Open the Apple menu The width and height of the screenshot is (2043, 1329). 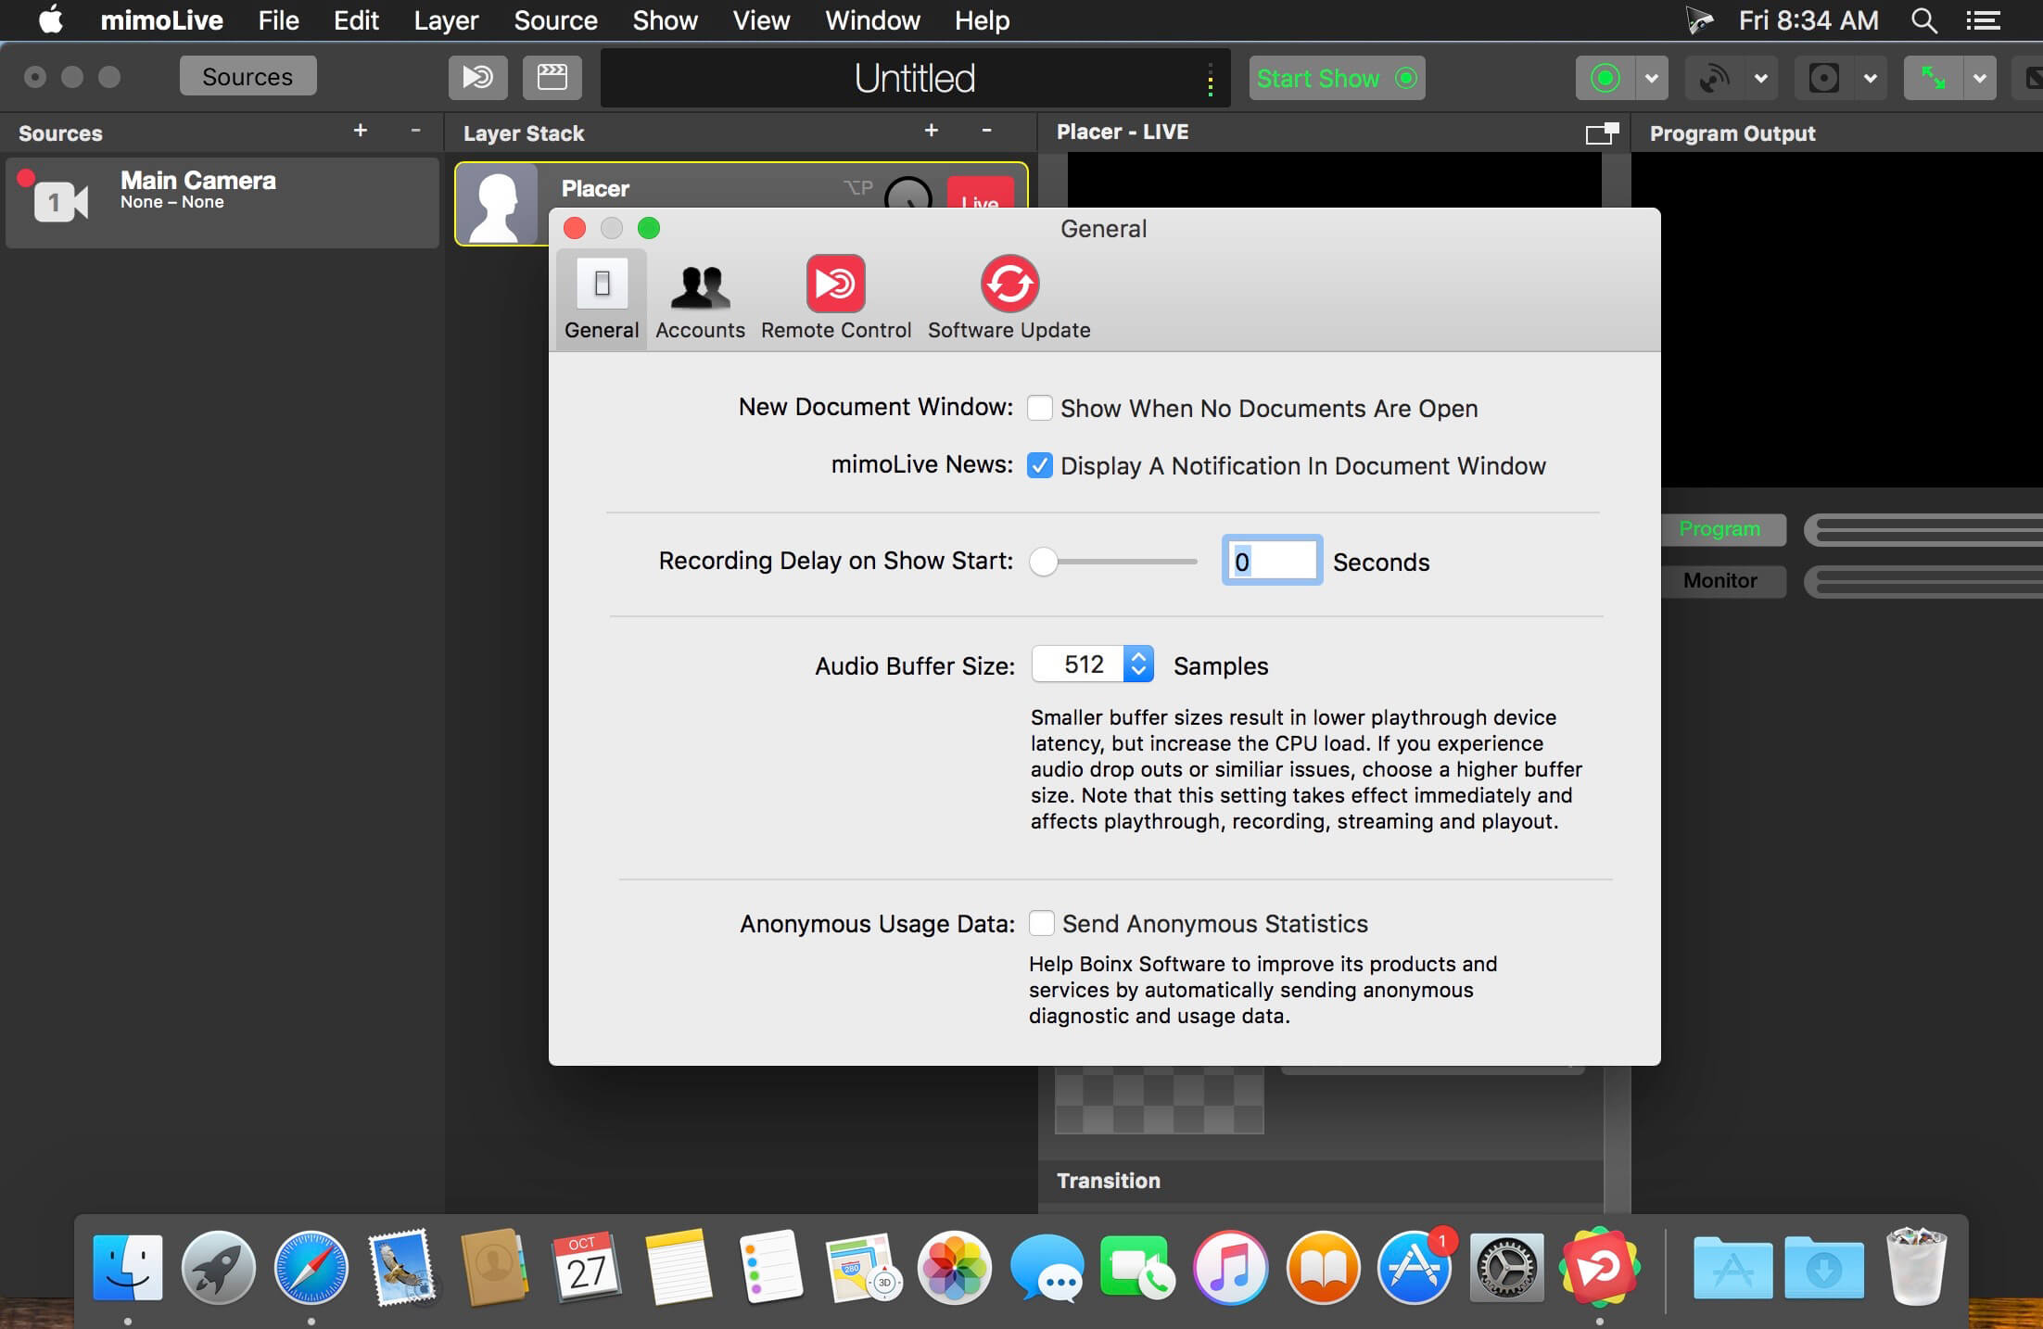pyautogui.click(x=51, y=19)
